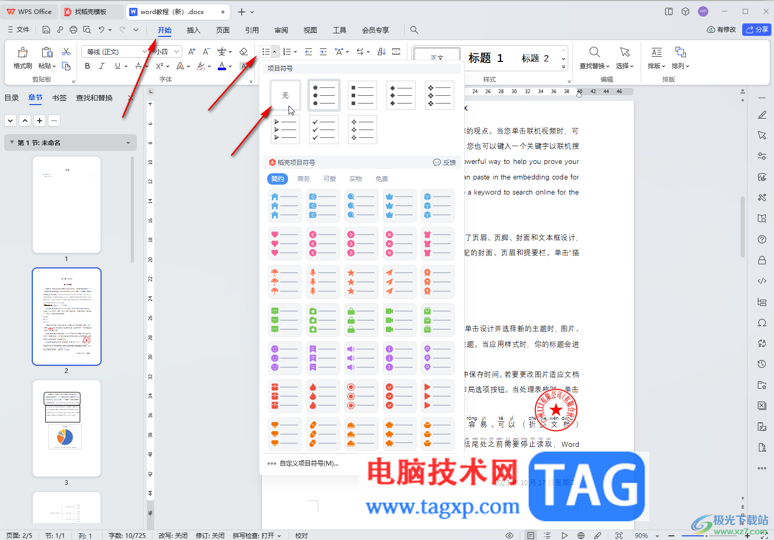Click the Increase Font Size icon
This screenshot has width=774, height=540.
tap(192, 52)
